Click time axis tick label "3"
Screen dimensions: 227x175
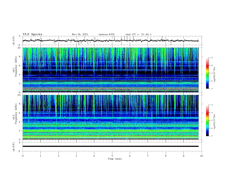point(76,156)
